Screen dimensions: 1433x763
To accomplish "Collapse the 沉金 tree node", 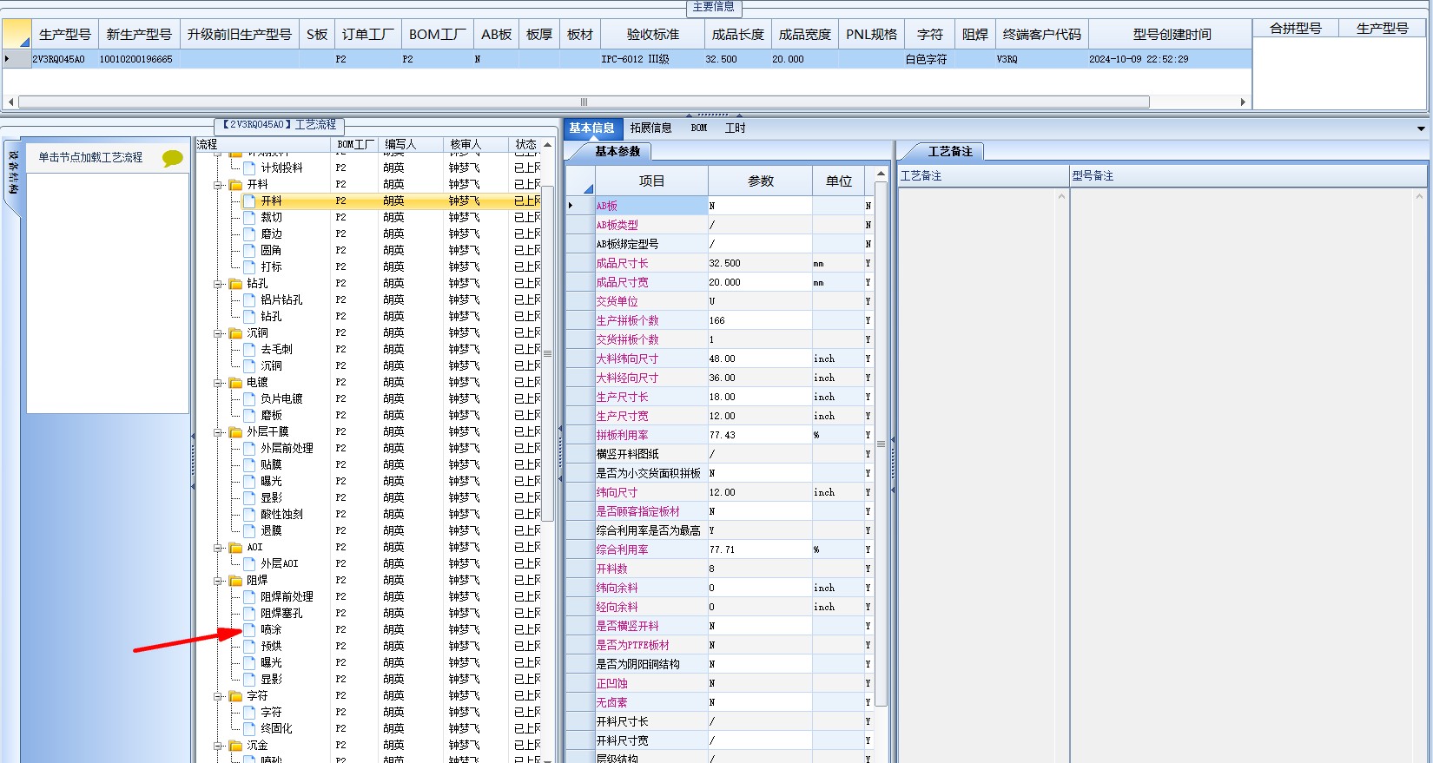I will point(219,746).
